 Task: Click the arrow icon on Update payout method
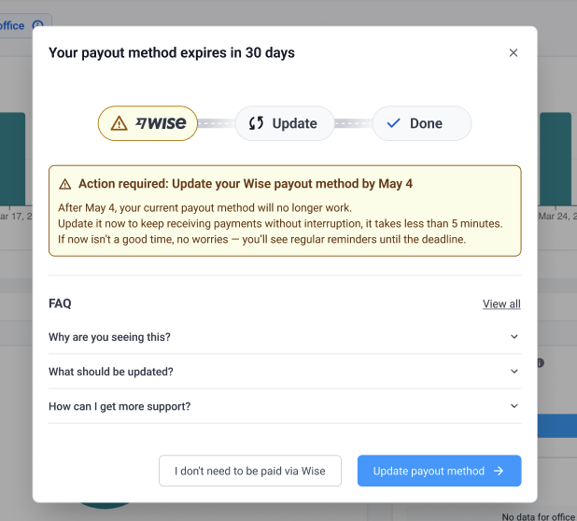[x=499, y=471]
